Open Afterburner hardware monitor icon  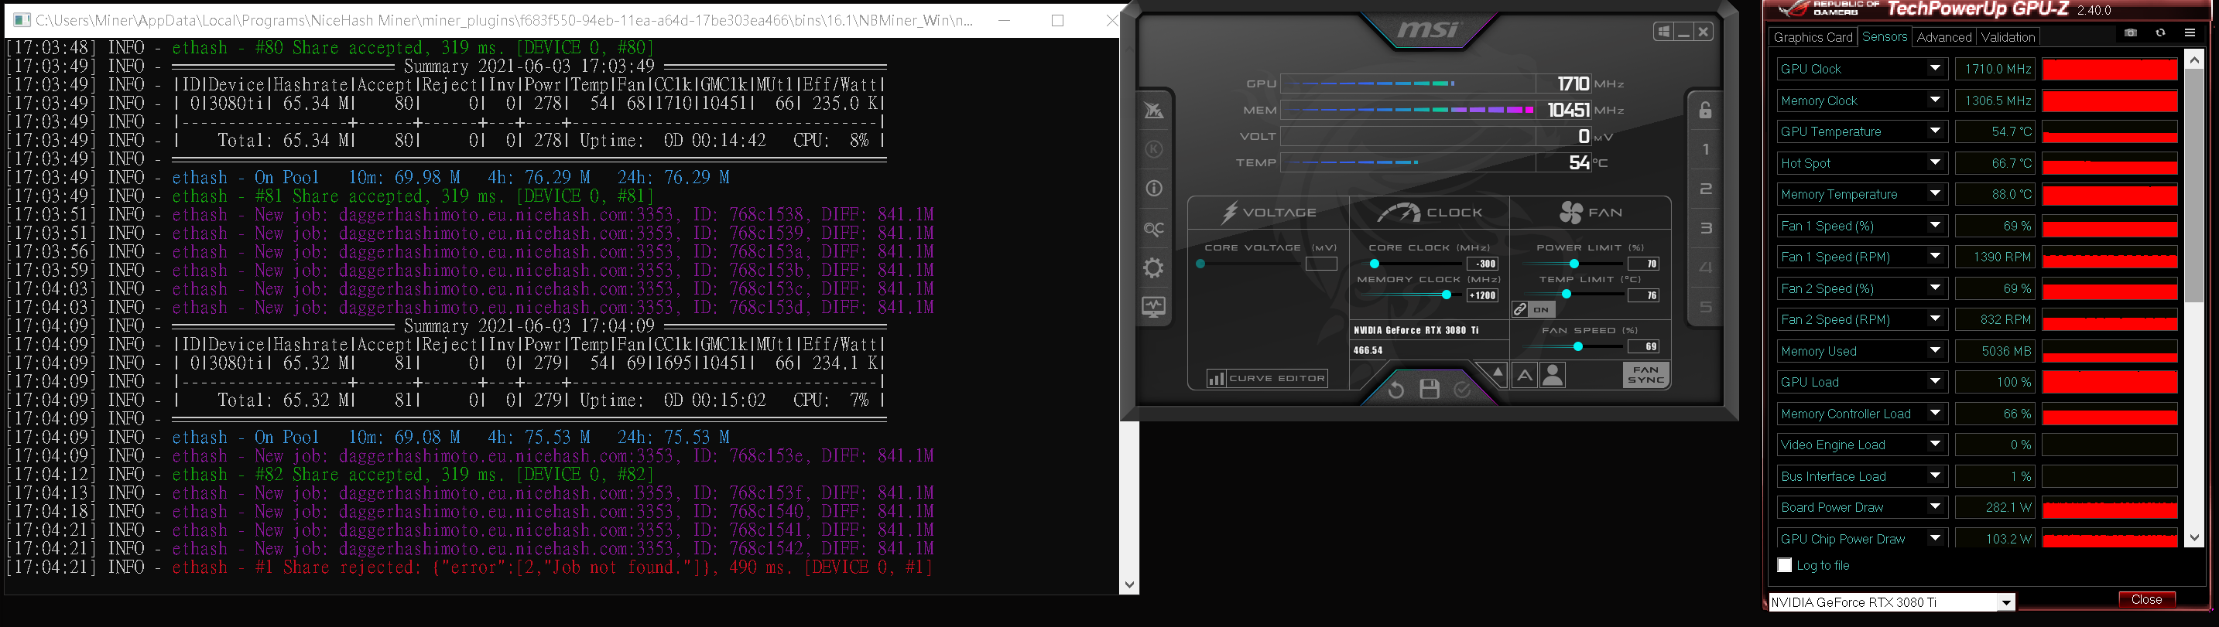1154,307
